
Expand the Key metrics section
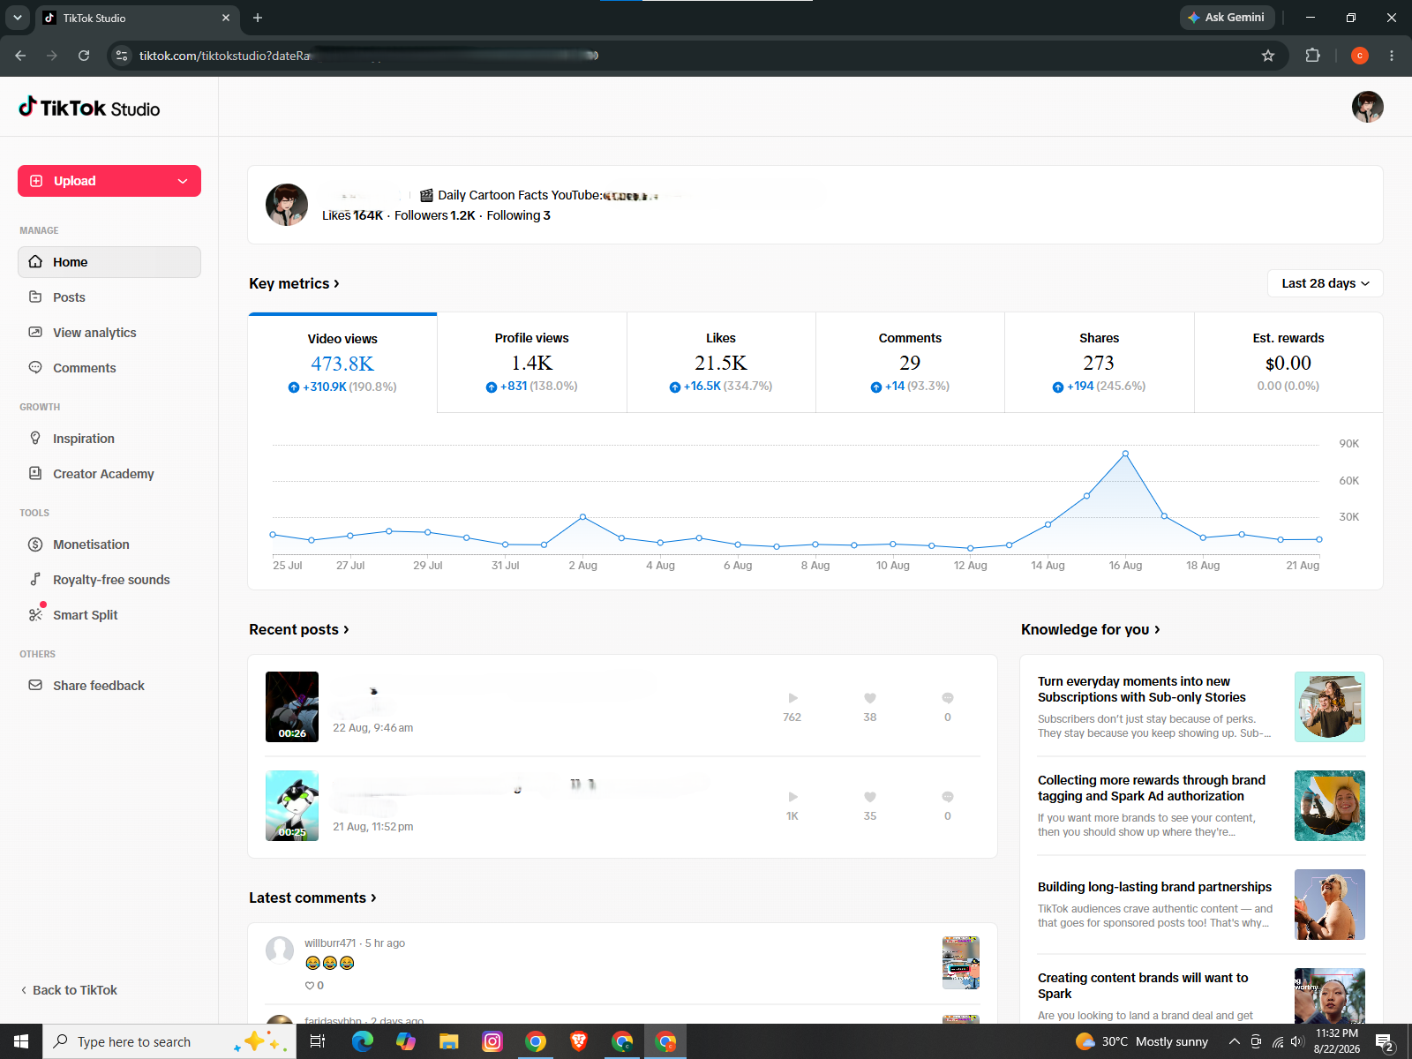pyautogui.click(x=294, y=283)
